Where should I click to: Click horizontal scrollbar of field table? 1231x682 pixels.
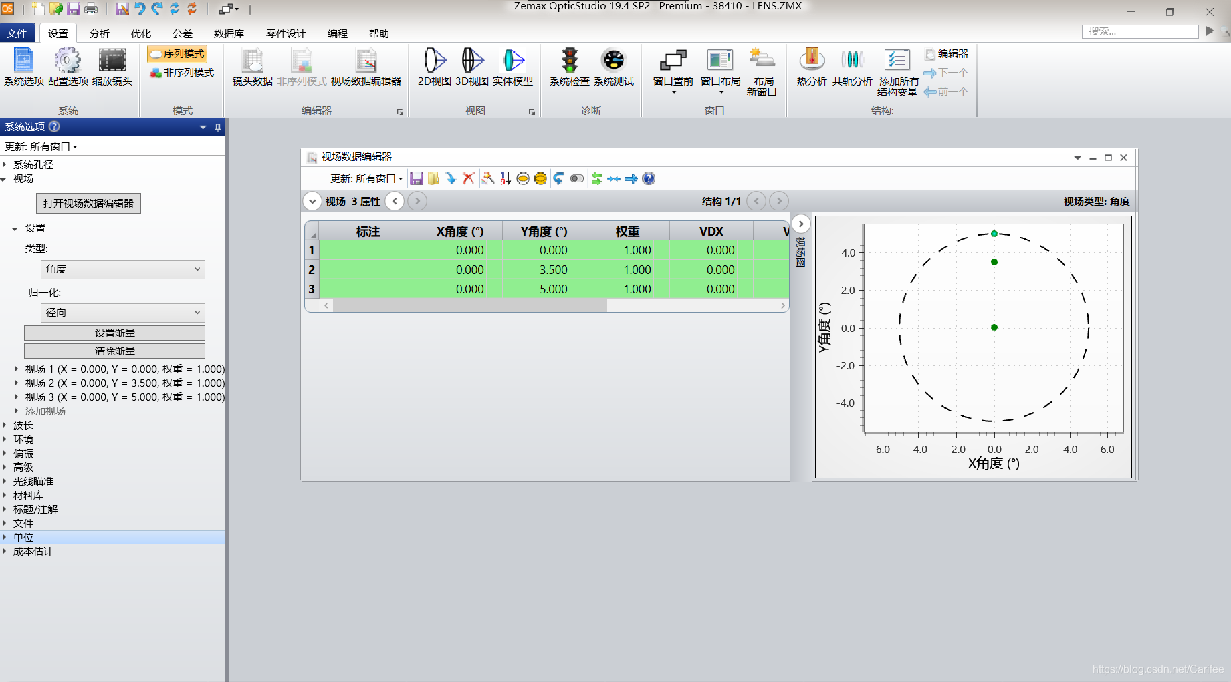pos(470,305)
